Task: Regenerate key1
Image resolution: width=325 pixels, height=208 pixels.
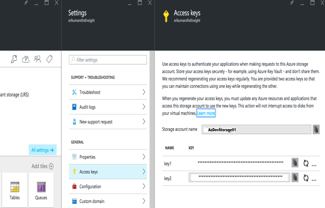Action: pos(306,163)
